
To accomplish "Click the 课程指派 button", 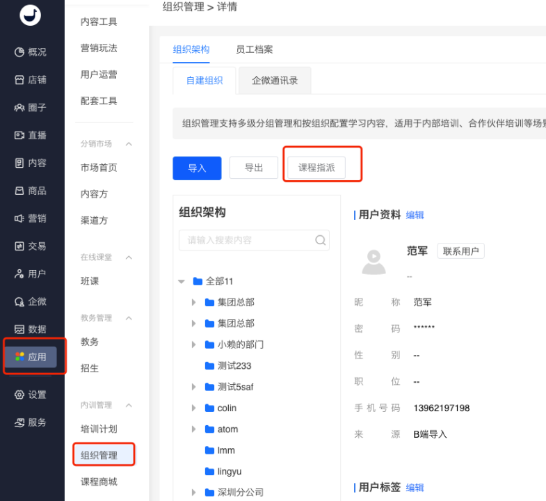I will 316,168.
